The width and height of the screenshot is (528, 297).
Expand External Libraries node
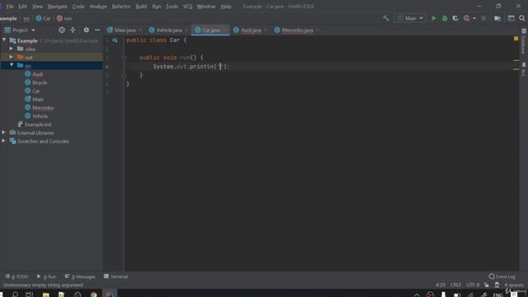3,133
